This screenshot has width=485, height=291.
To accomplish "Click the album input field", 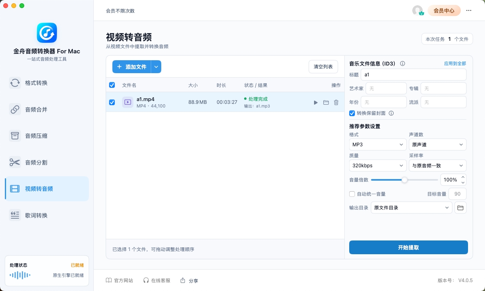I will 443,88.
